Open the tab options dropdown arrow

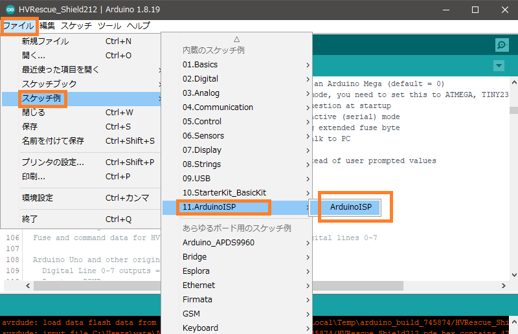click(x=499, y=65)
